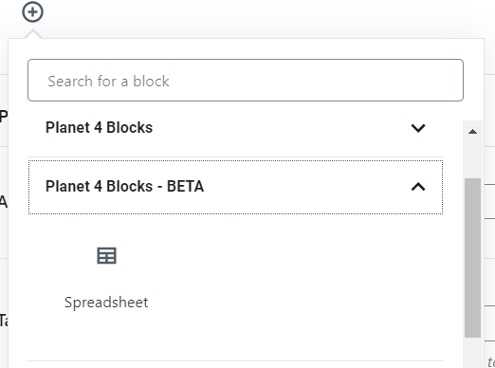Show Planet 4 Blocks items using its arrow
Viewport: 495px width, 368px height.
tap(418, 128)
